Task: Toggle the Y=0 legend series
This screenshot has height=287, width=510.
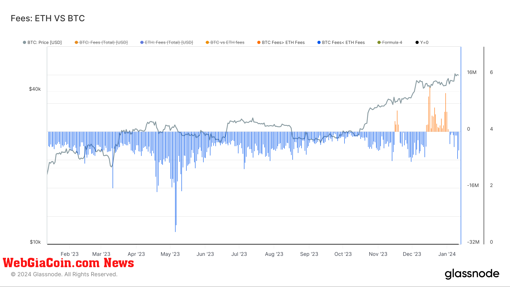Action: tap(422, 42)
